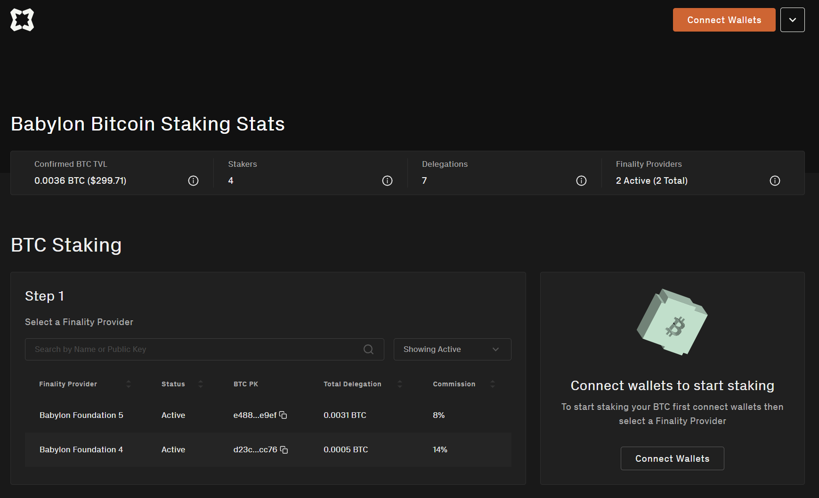Image resolution: width=819 pixels, height=498 pixels.
Task: Copy BTC PK d23c...cc76
Action: tap(284, 449)
